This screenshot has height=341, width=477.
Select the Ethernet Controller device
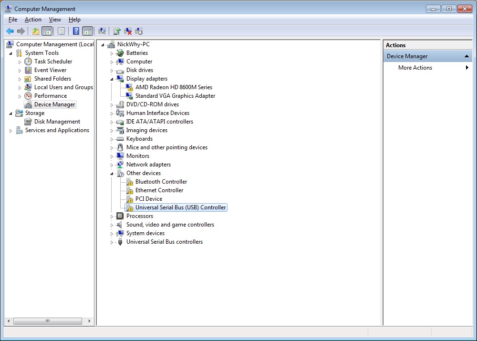click(x=159, y=190)
